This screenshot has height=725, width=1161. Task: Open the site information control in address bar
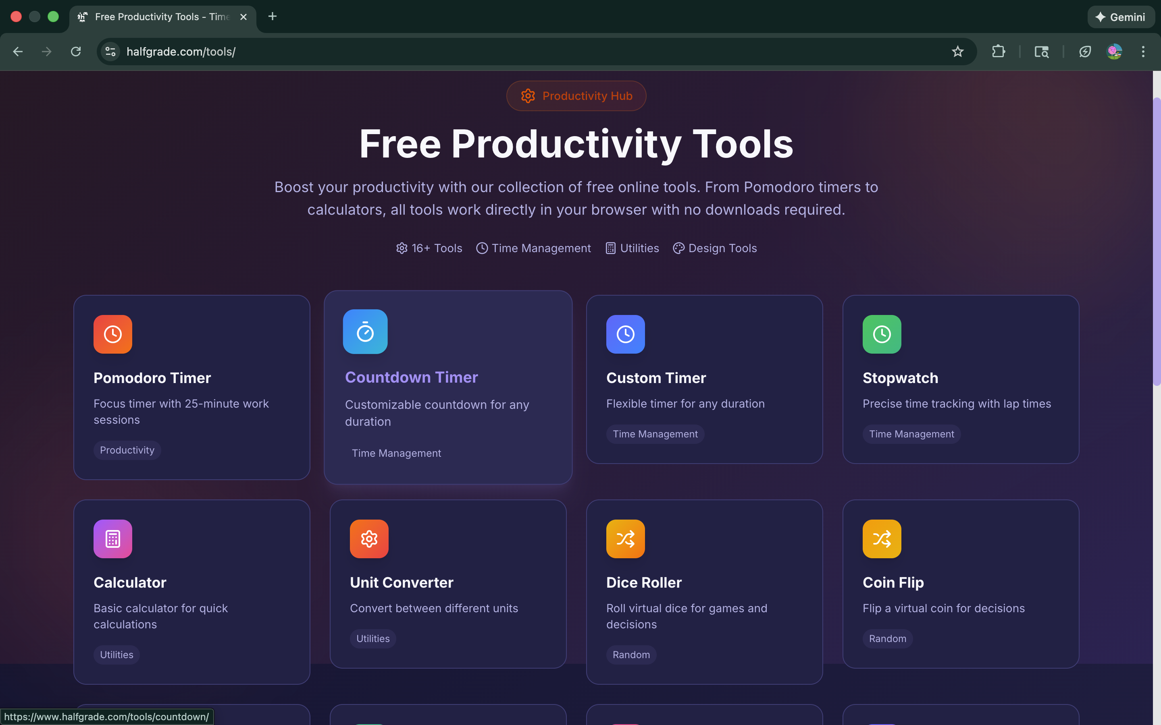click(x=111, y=52)
